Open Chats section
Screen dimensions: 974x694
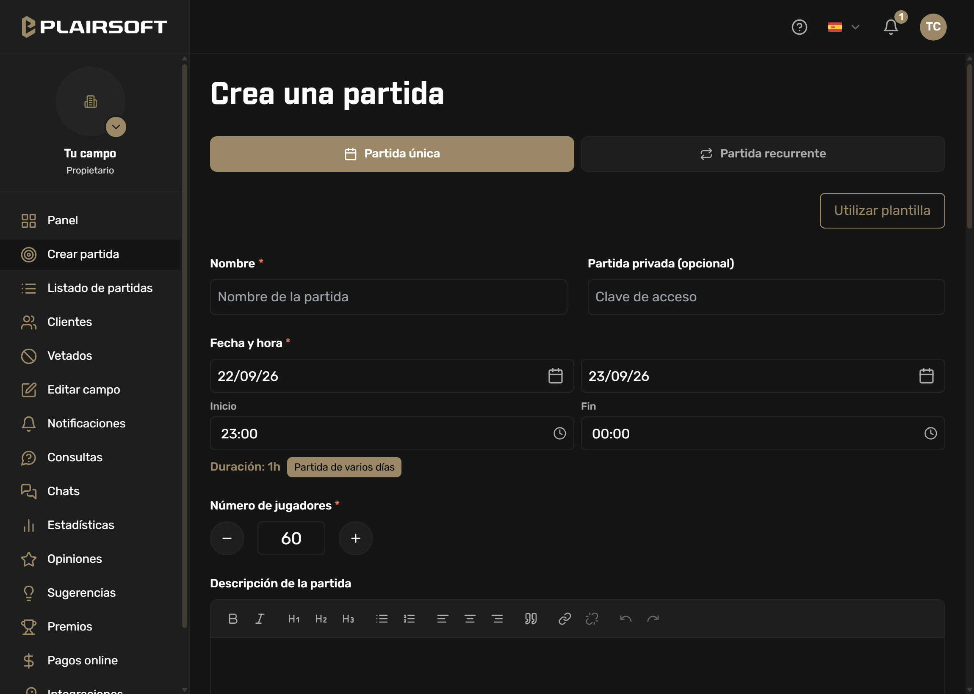[x=90, y=491]
